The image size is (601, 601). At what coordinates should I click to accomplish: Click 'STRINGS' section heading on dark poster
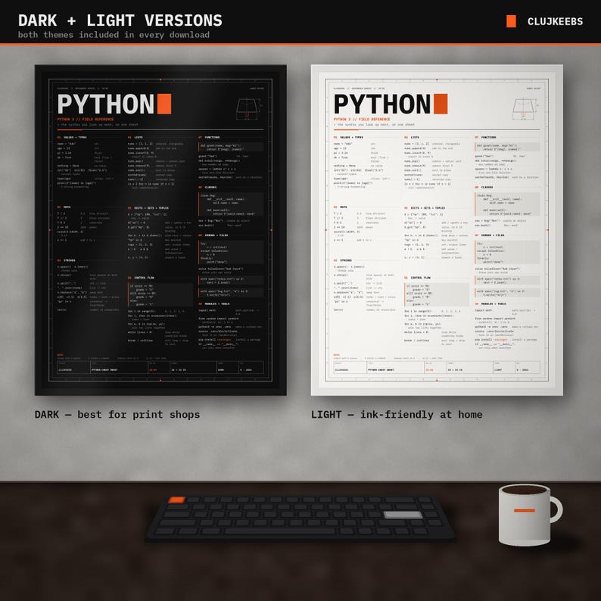70,260
